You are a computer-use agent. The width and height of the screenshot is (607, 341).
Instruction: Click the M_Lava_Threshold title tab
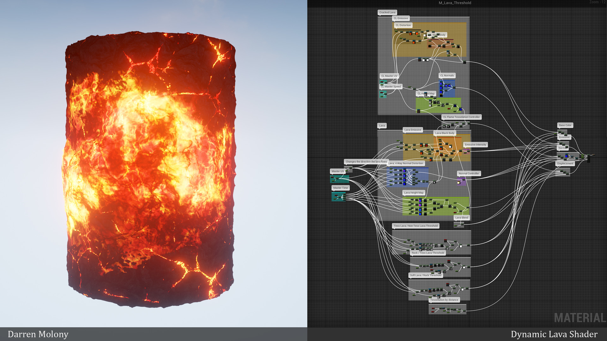[455, 3]
